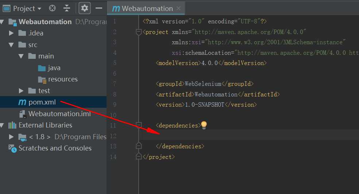Click the Webautomation module folder icon

12,22
